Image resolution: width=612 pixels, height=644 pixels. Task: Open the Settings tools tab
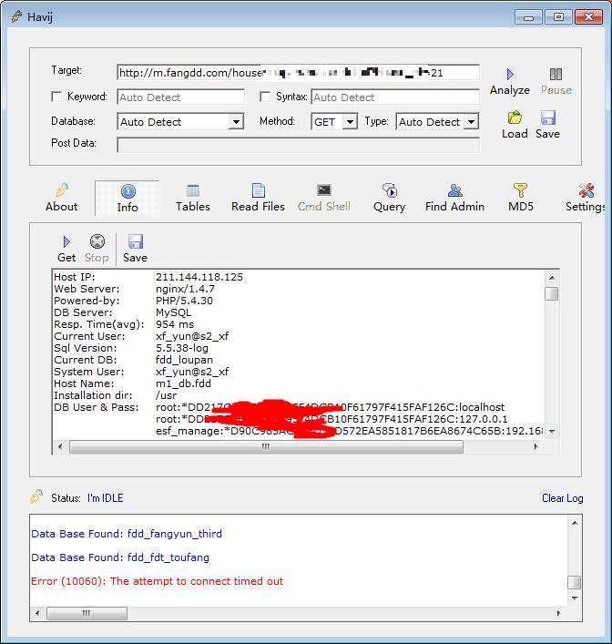[586, 198]
